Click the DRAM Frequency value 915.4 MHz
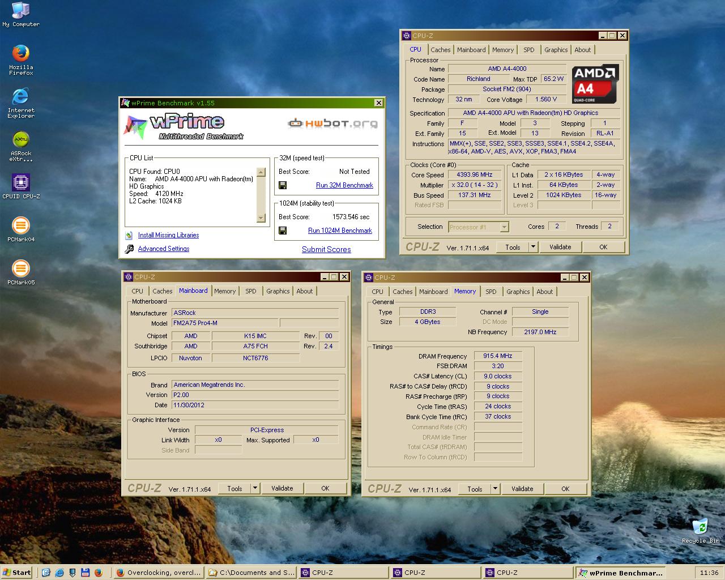The image size is (725, 580). click(x=498, y=356)
